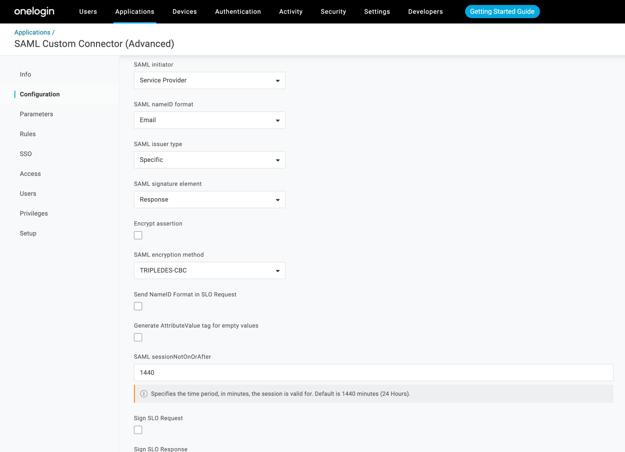Viewport: 625px width, 452px height.
Task: Expand the SAML nameID format dropdown
Action: [x=209, y=120]
